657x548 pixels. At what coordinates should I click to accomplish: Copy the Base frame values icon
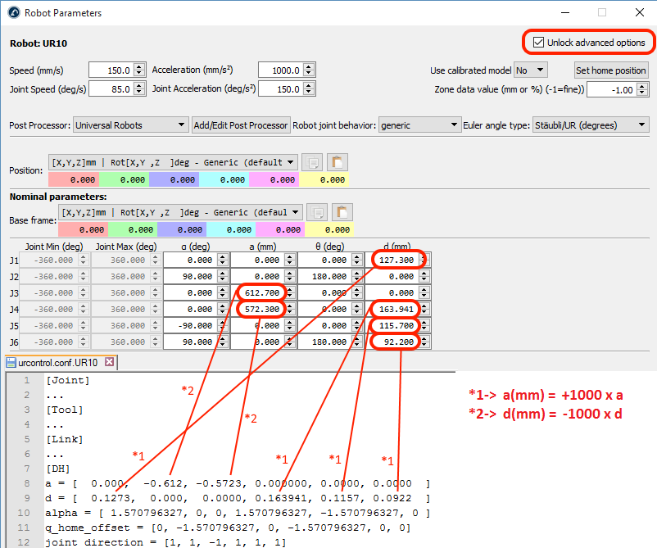(x=317, y=212)
